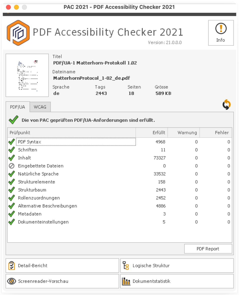Click the green checkmark next to PDF Syntax

(x=11, y=142)
